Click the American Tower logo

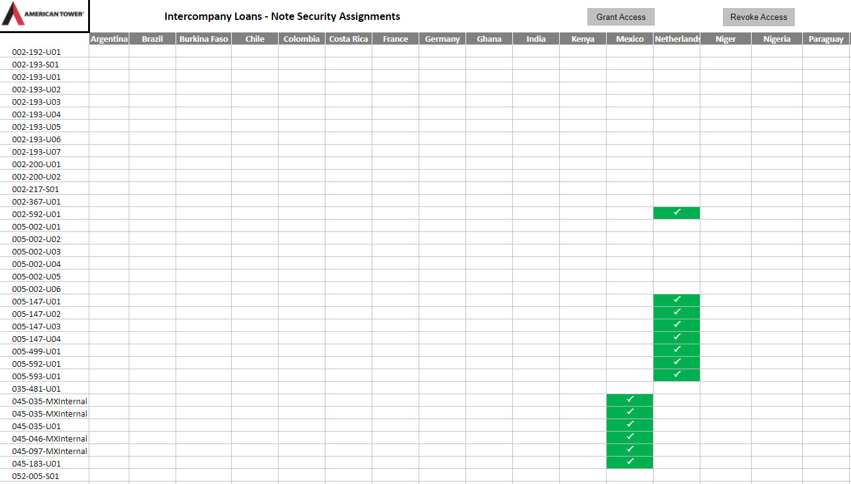pyautogui.click(x=44, y=16)
